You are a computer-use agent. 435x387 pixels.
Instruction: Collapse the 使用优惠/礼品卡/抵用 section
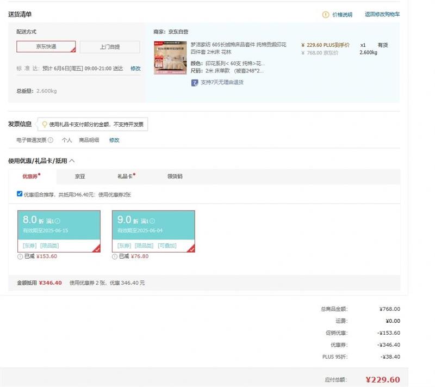(x=72, y=161)
